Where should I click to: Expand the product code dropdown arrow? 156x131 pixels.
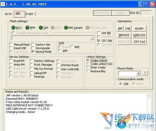[x=92, y=38]
